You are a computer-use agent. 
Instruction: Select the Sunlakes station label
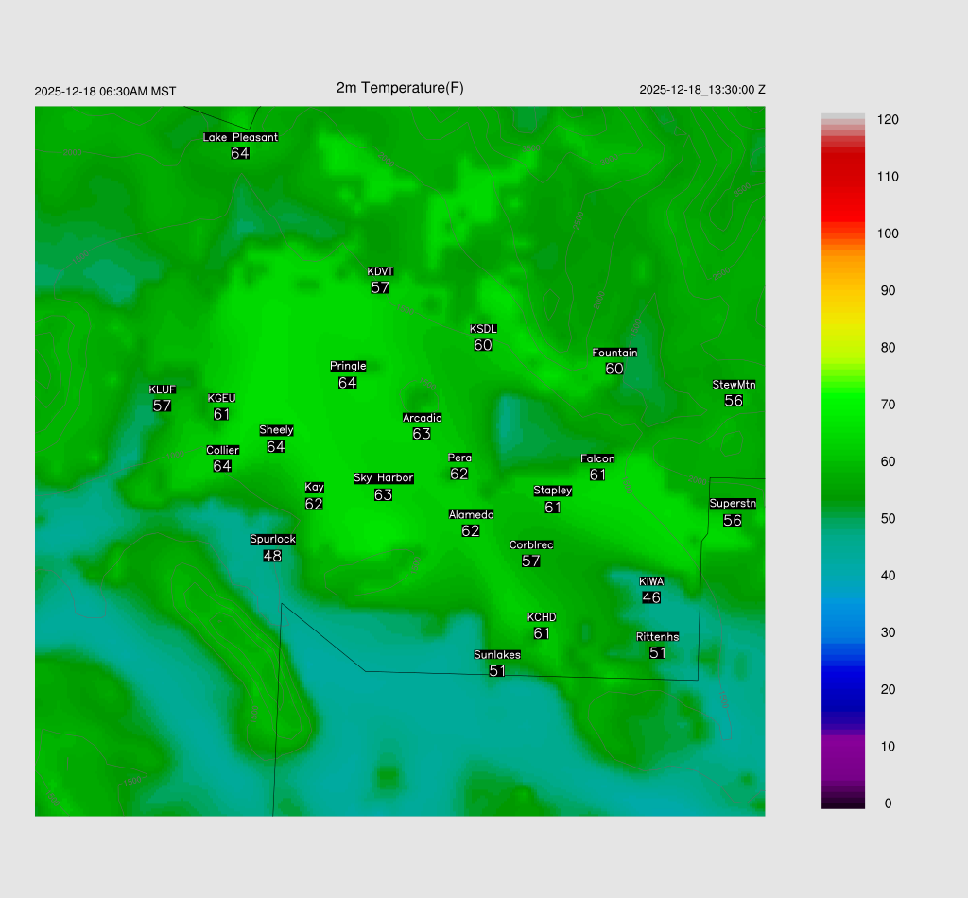(x=497, y=655)
